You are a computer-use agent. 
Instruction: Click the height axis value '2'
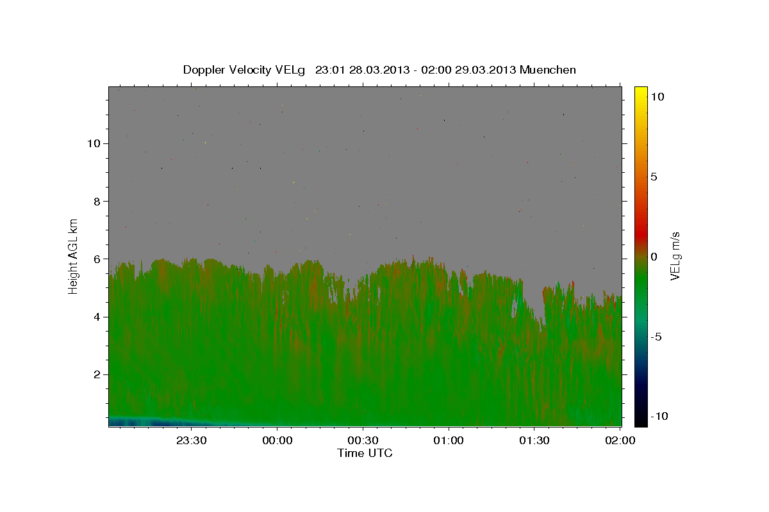pos(96,374)
